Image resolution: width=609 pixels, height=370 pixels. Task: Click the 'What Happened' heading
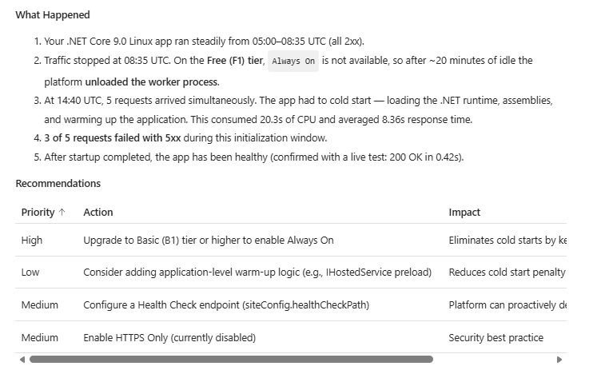(x=53, y=15)
